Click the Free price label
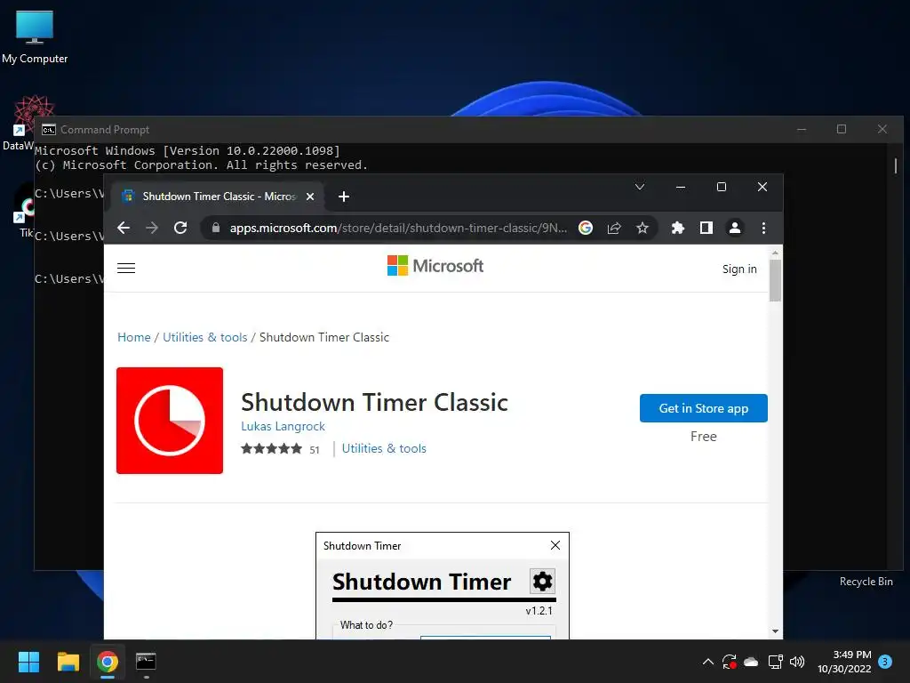Image resolution: width=910 pixels, height=683 pixels. 704,437
